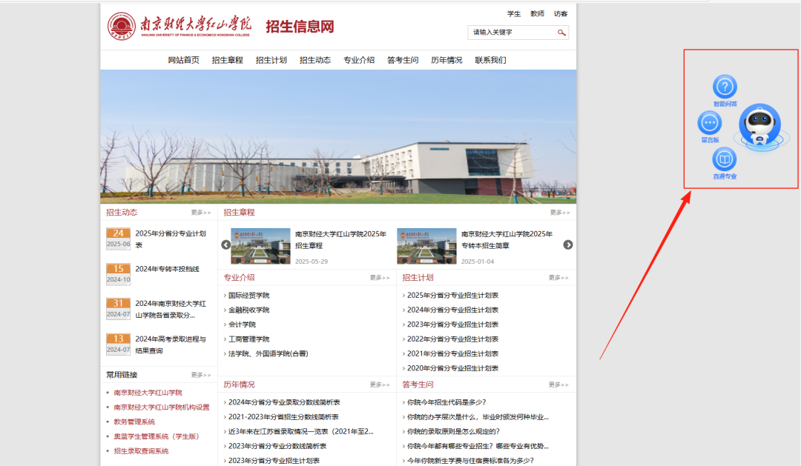Viewport: 801px width, 466px height.
Task: Click 更多 next to 招生章程 heading
Action: click(x=560, y=213)
